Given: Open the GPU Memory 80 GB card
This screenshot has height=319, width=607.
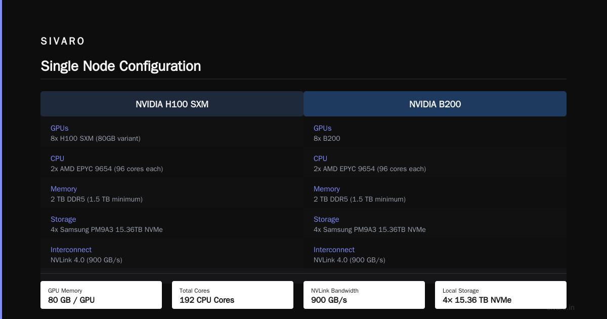Looking at the screenshot, I should (x=101, y=295).
